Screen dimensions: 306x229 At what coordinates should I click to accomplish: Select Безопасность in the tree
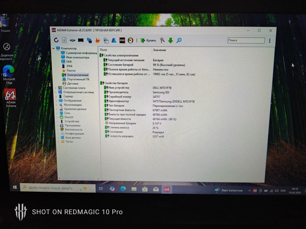[71, 130]
